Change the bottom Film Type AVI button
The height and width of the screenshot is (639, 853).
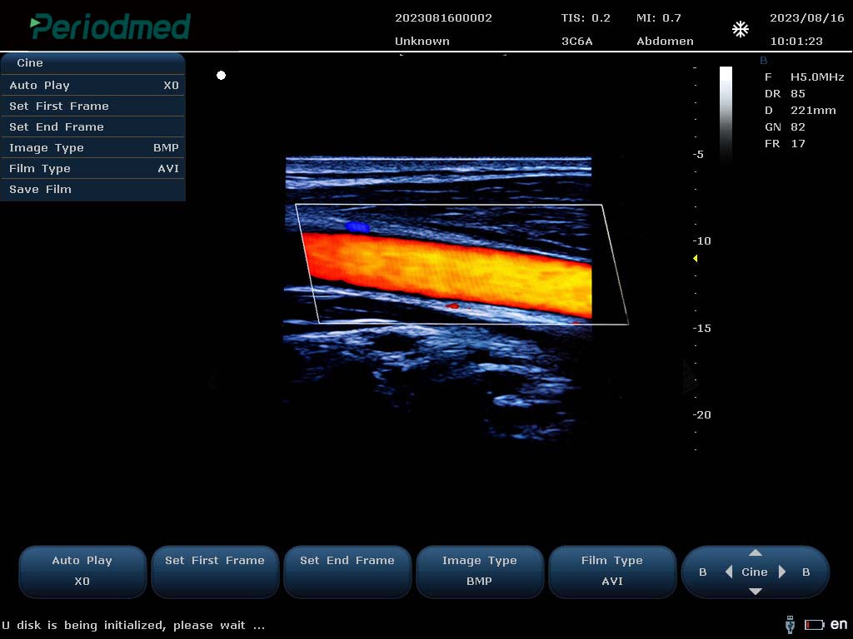click(x=611, y=571)
